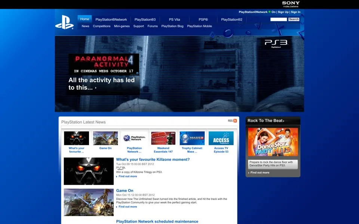The width and height of the screenshot is (359, 224).
Task: Click the Sign In link
Action: pyautogui.click(x=295, y=12)
